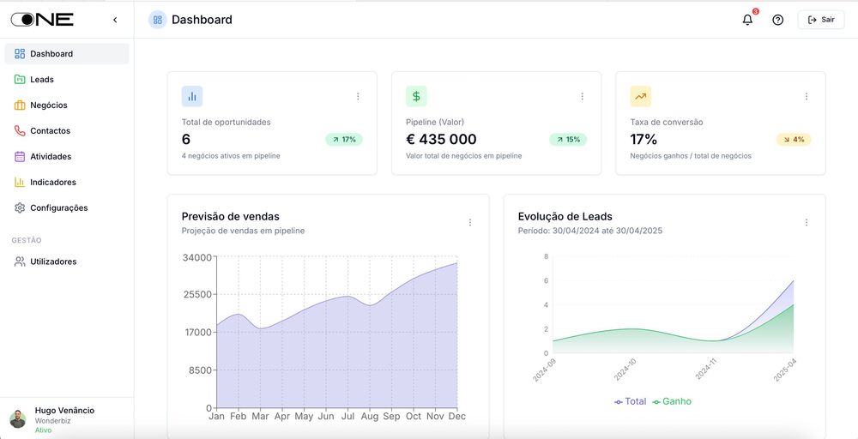858x439 pixels.
Task: Open options menu on Total de oportunidades card
Action: [x=358, y=97]
